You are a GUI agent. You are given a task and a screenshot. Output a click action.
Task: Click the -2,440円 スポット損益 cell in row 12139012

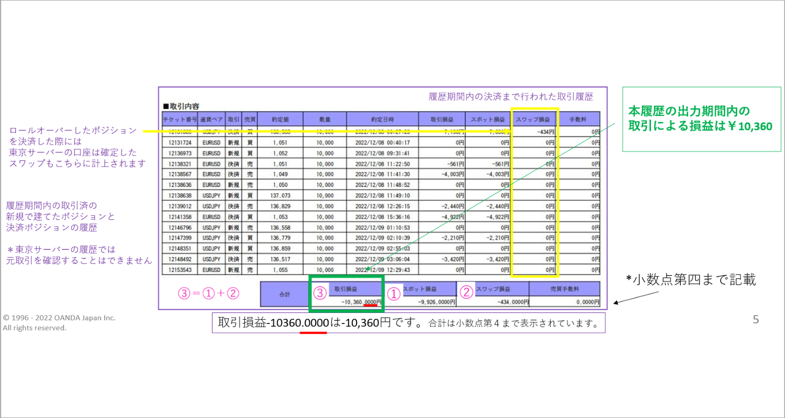click(x=488, y=206)
